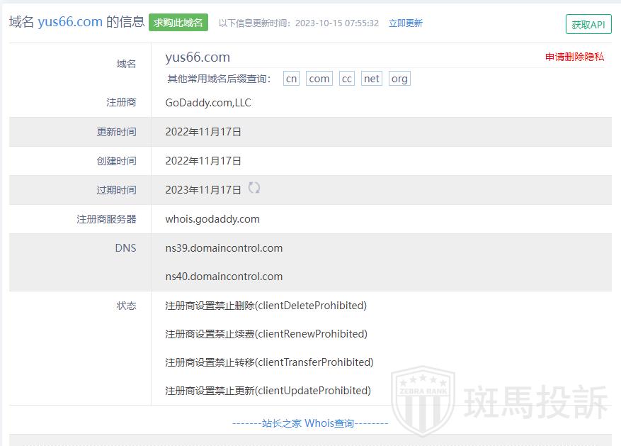Pick the org domain suffix option

[x=399, y=79]
